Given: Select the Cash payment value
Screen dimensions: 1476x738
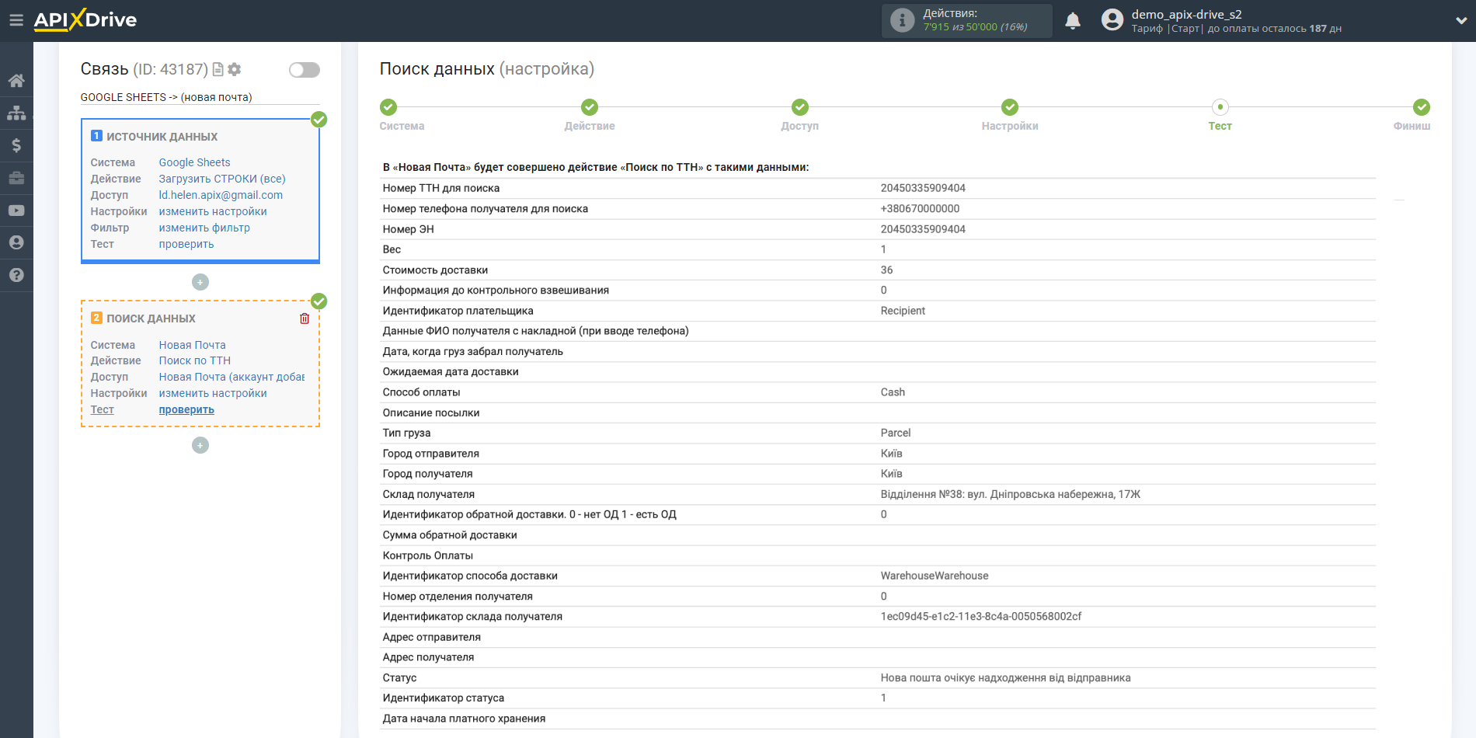Looking at the screenshot, I should [893, 392].
